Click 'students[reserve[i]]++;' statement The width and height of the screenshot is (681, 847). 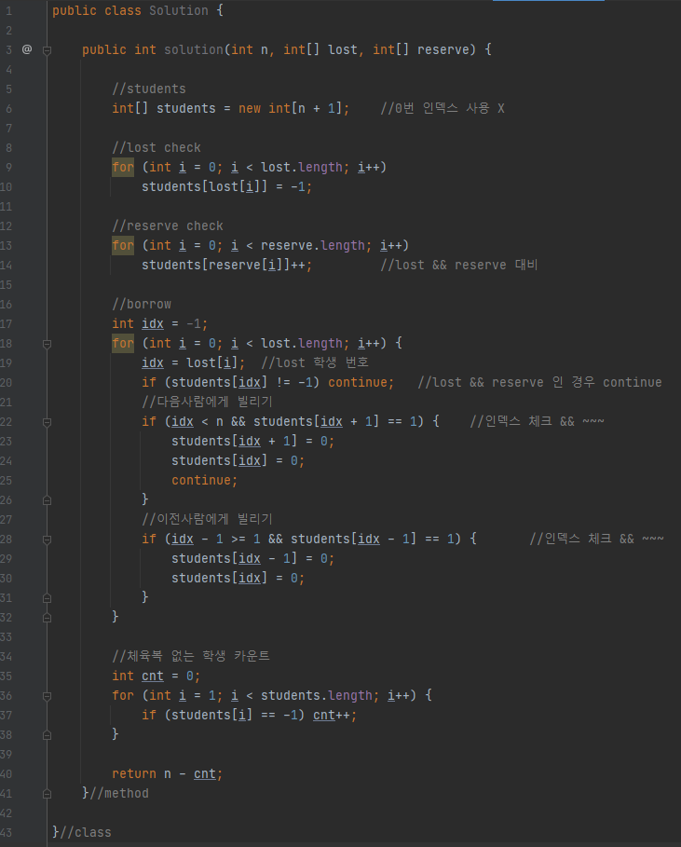coord(227,265)
